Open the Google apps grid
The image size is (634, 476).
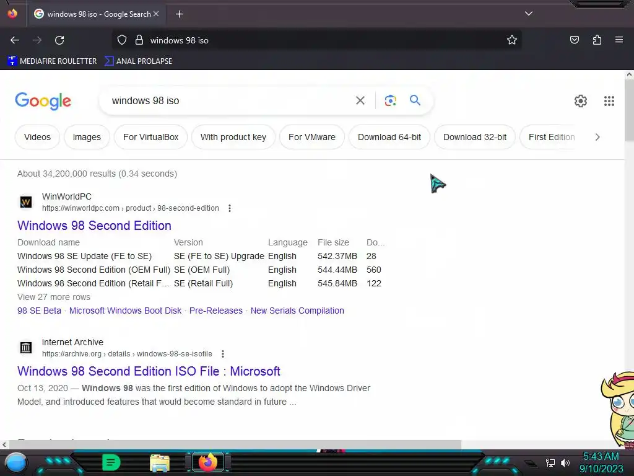[609, 101]
